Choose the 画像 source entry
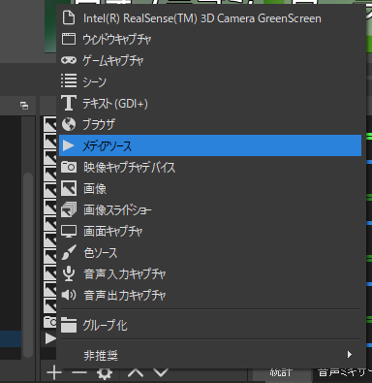The image size is (372, 383). tap(210, 188)
